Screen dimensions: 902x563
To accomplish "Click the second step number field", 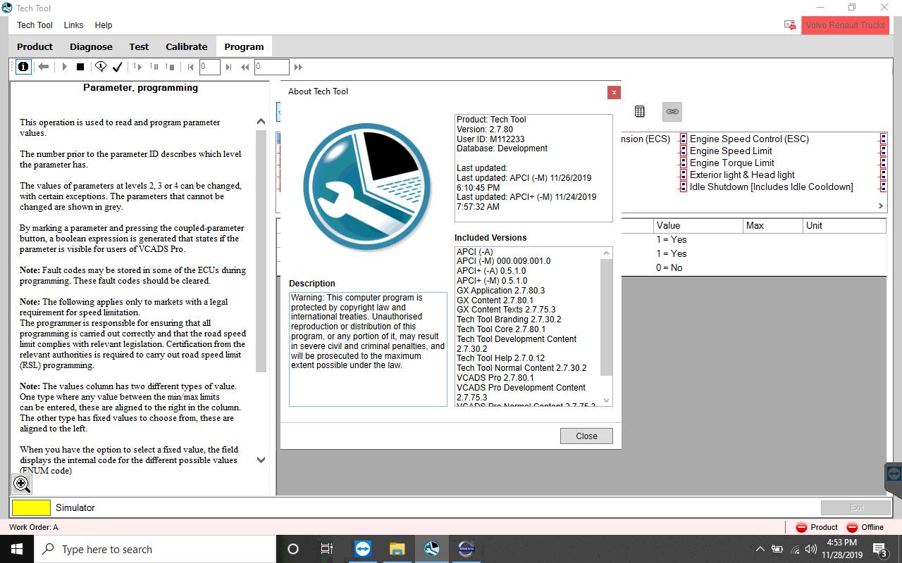I will pos(271,67).
